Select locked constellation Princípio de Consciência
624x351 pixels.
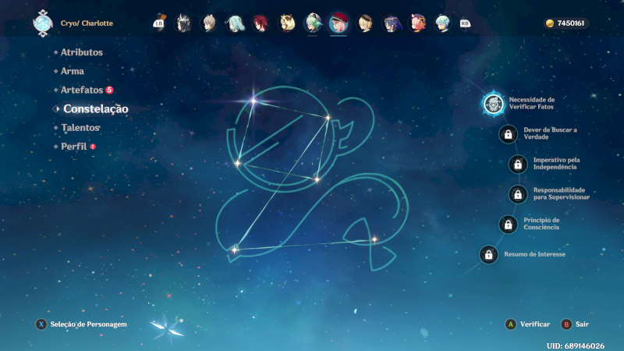pos(509,225)
